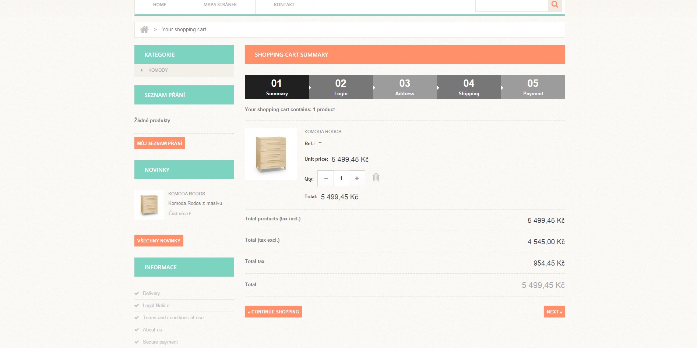The width and height of the screenshot is (697, 348).
Task: Click 'Your shopping cart' breadcrumb text
Action: 184,29
